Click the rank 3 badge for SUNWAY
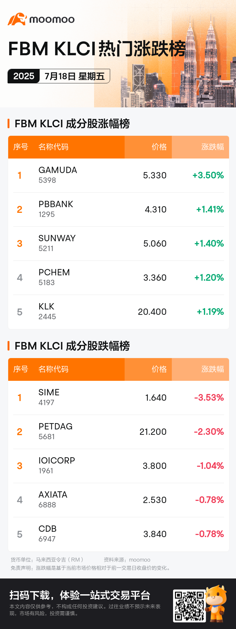The height and width of the screenshot is (629, 236). tap(20, 243)
